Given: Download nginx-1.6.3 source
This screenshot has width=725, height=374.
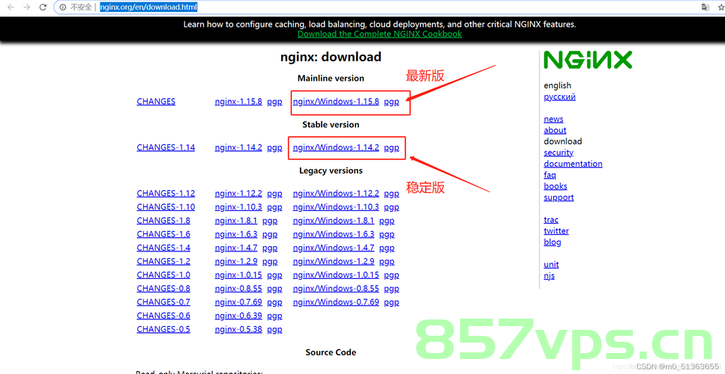Looking at the screenshot, I should [x=236, y=234].
